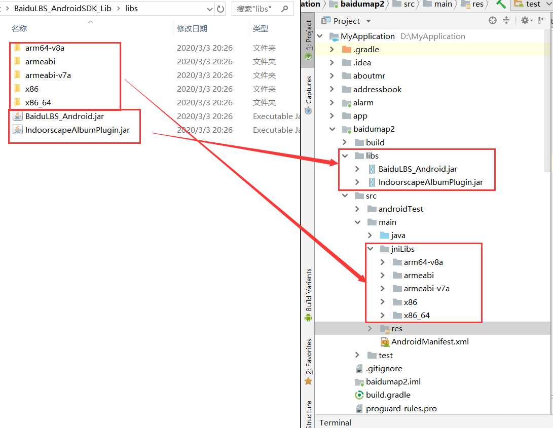Hide the Project tool window
This screenshot has width=553, height=428.
click(x=542, y=20)
